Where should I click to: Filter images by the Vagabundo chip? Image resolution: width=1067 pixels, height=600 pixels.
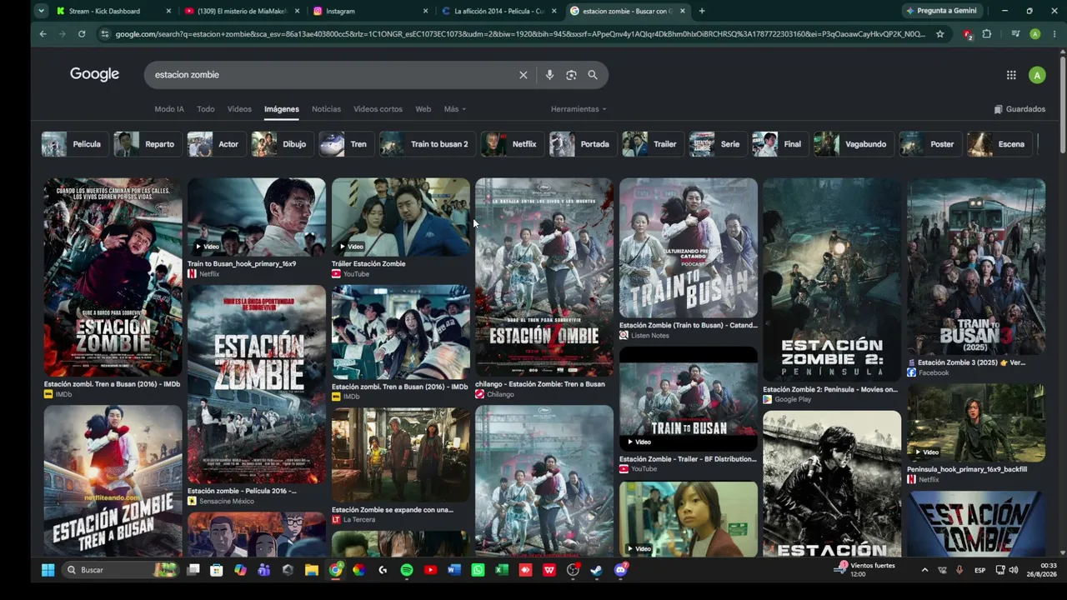point(852,144)
